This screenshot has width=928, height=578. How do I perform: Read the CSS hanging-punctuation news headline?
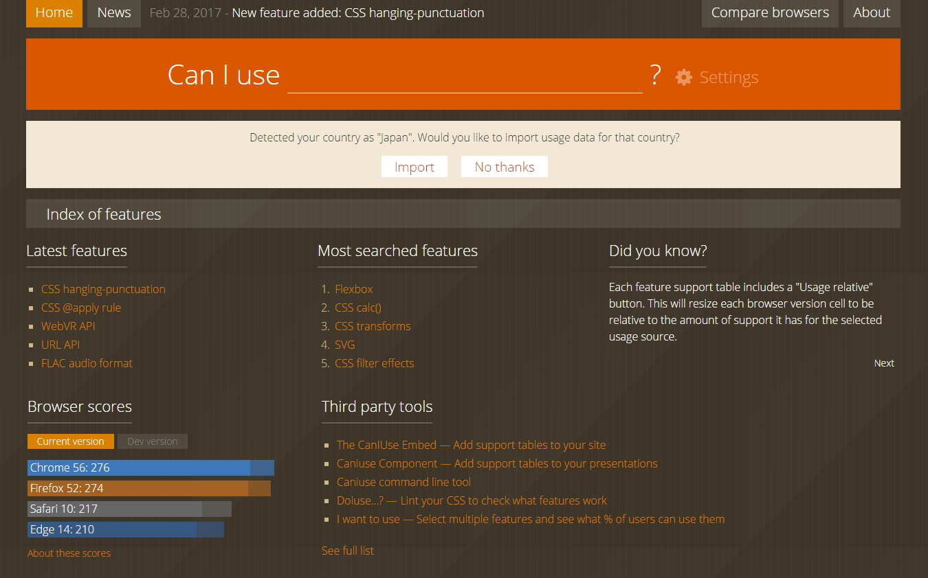[x=357, y=13]
